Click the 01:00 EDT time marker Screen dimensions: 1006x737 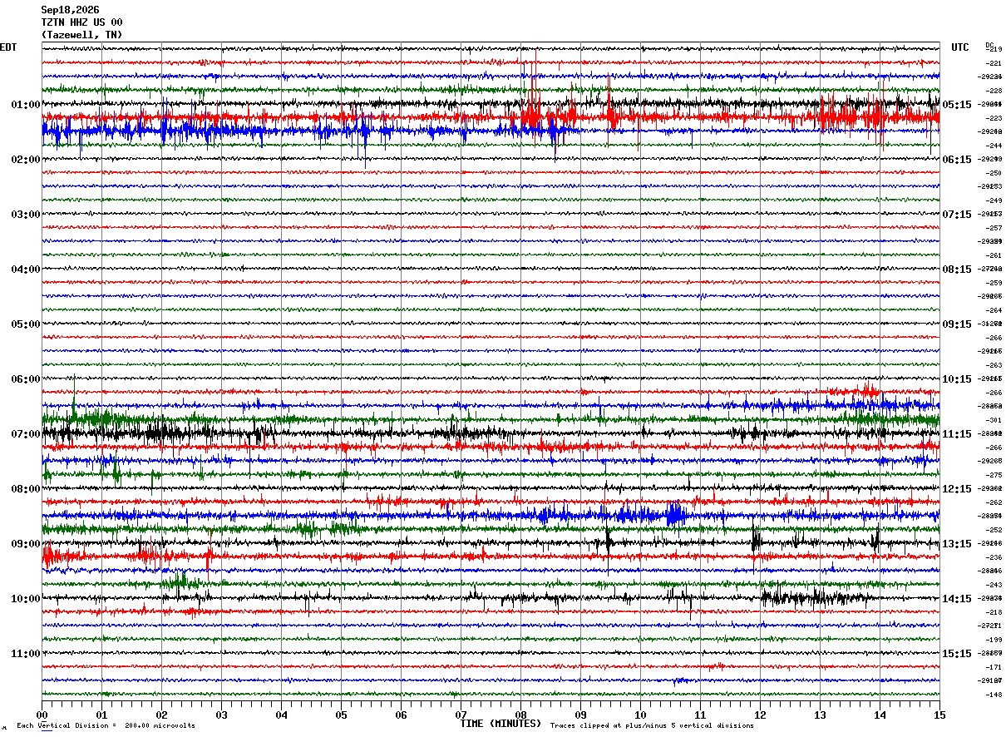click(x=26, y=105)
